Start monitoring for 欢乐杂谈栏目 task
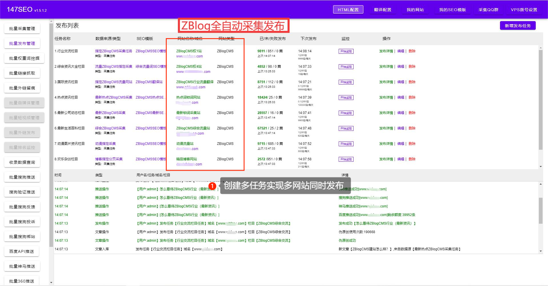The height and width of the screenshot is (286, 548). point(346,159)
